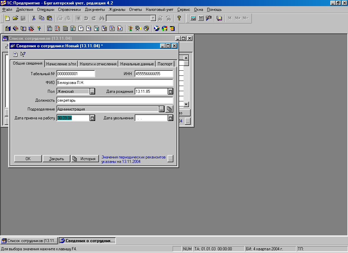The height and width of the screenshot is (253, 348).
Task: Switch to the Начальные данные tab
Action: tap(137, 64)
